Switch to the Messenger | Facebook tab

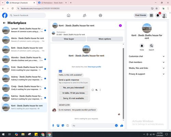tap(21, 3)
